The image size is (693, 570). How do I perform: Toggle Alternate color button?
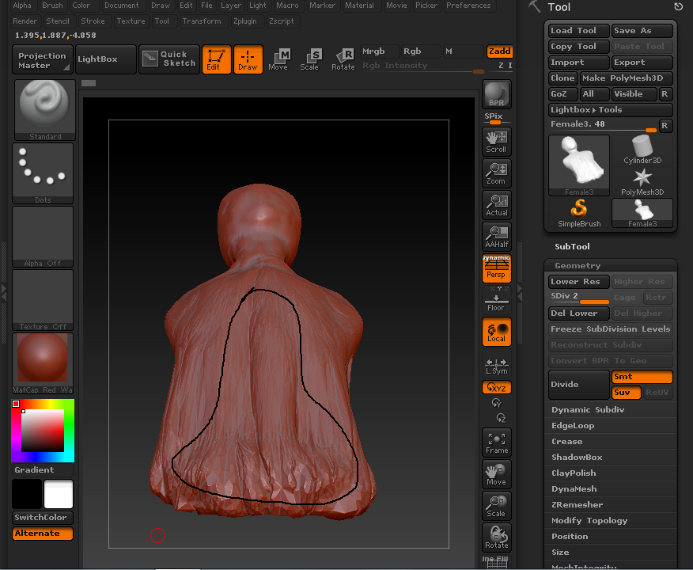pos(43,534)
